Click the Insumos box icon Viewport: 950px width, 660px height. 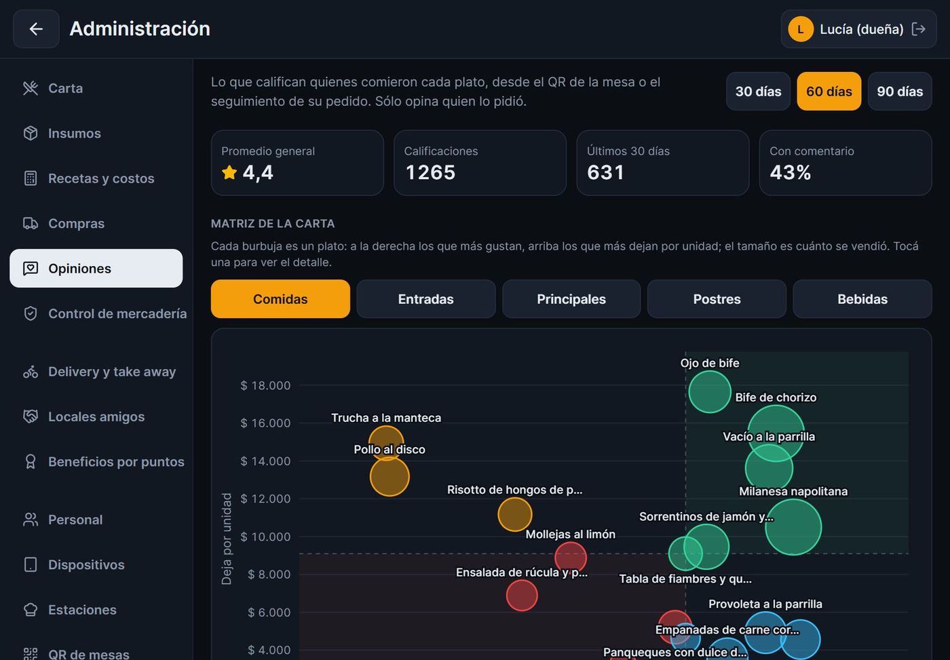(31, 133)
